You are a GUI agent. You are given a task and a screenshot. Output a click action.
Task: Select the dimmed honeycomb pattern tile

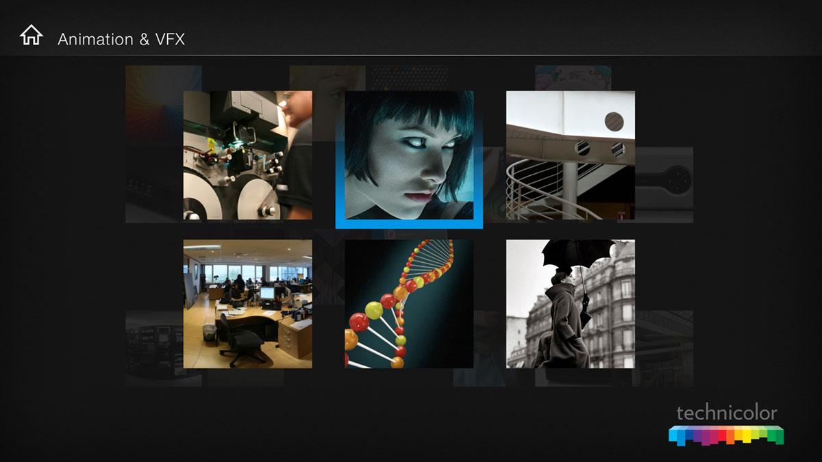coord(410,78)
